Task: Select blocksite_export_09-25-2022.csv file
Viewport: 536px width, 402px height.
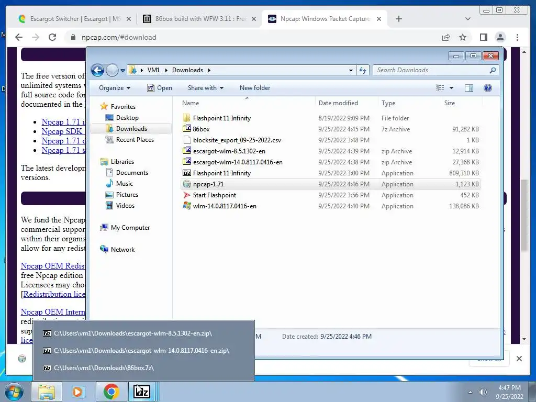Action: pyautogui.click(x=331, y=140)
